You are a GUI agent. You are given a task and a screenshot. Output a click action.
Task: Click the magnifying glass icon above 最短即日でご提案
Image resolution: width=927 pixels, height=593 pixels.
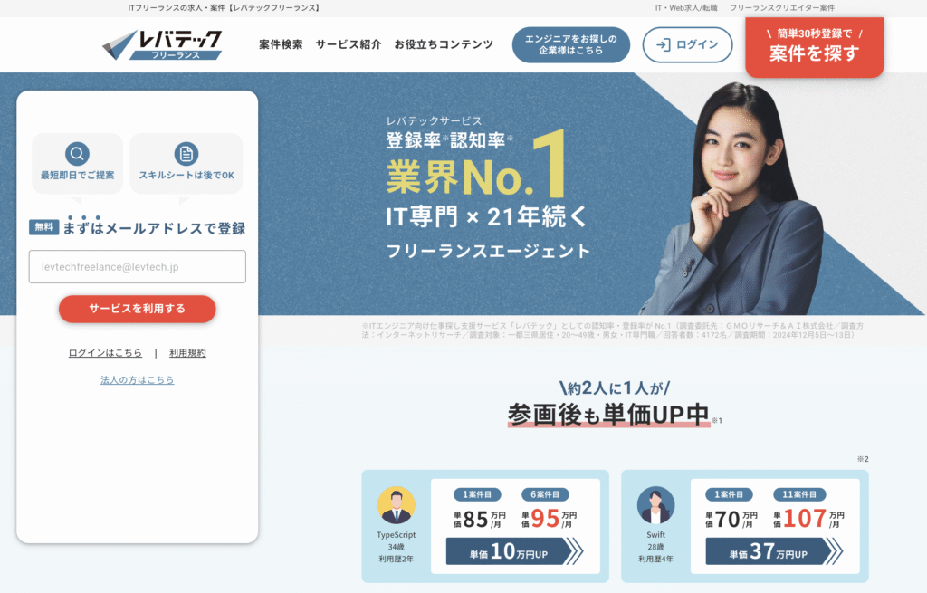(78, 154)
